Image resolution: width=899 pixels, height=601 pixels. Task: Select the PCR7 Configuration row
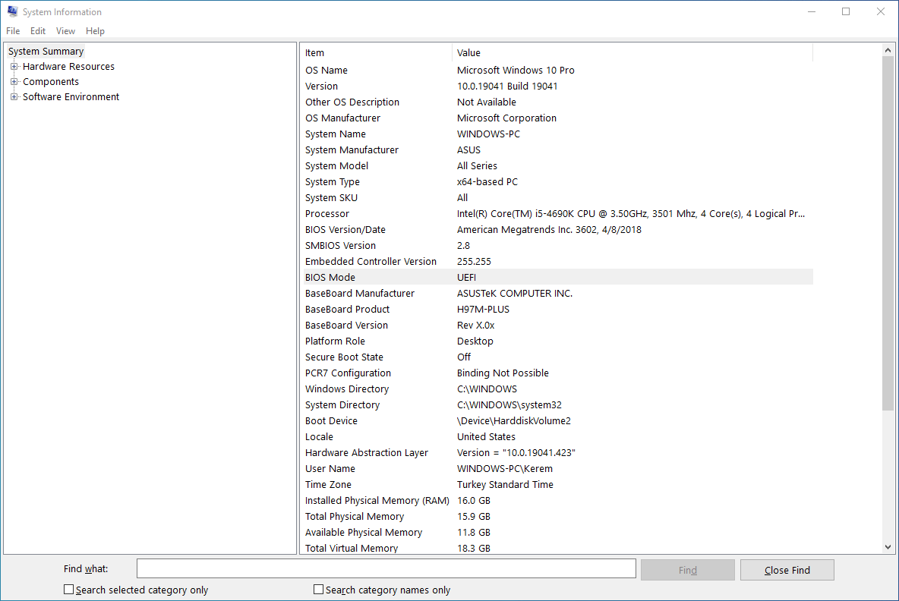pyautogui.click(x=558, y=373)
